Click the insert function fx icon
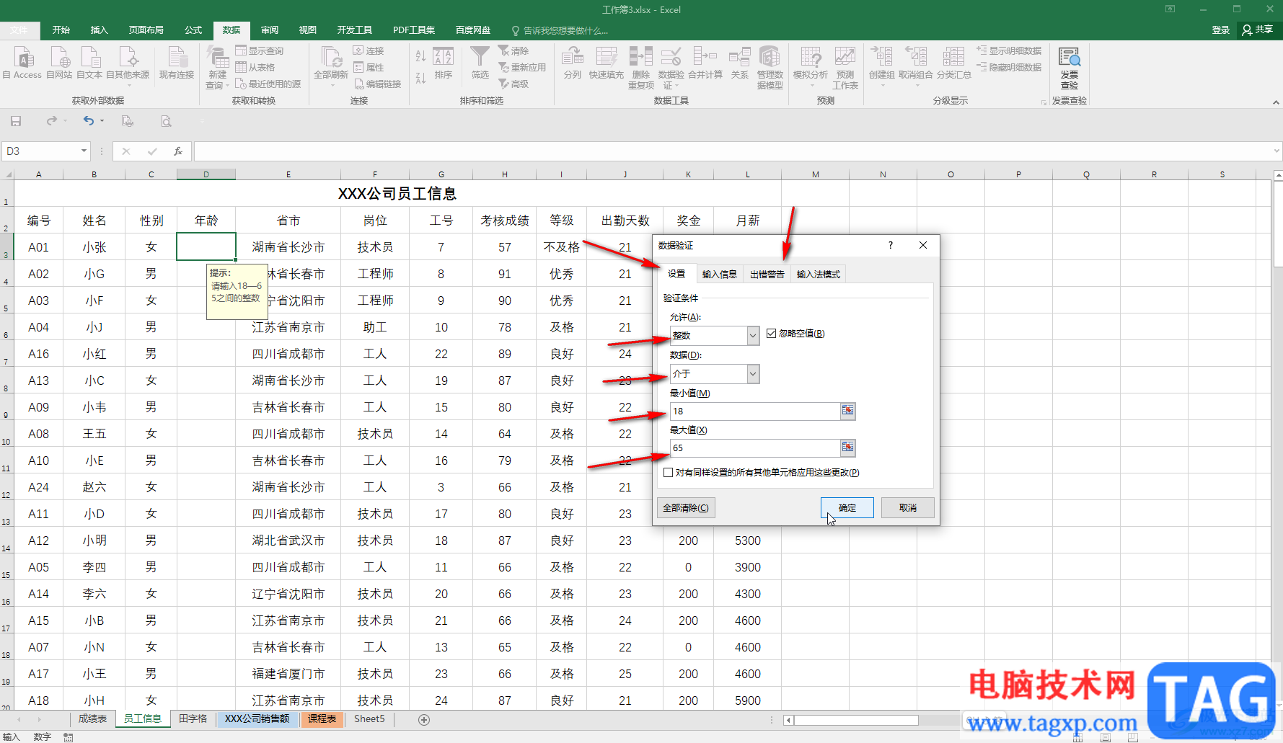Image resolution: width=1283 pixels, height=743 pixels. point(178,151)
